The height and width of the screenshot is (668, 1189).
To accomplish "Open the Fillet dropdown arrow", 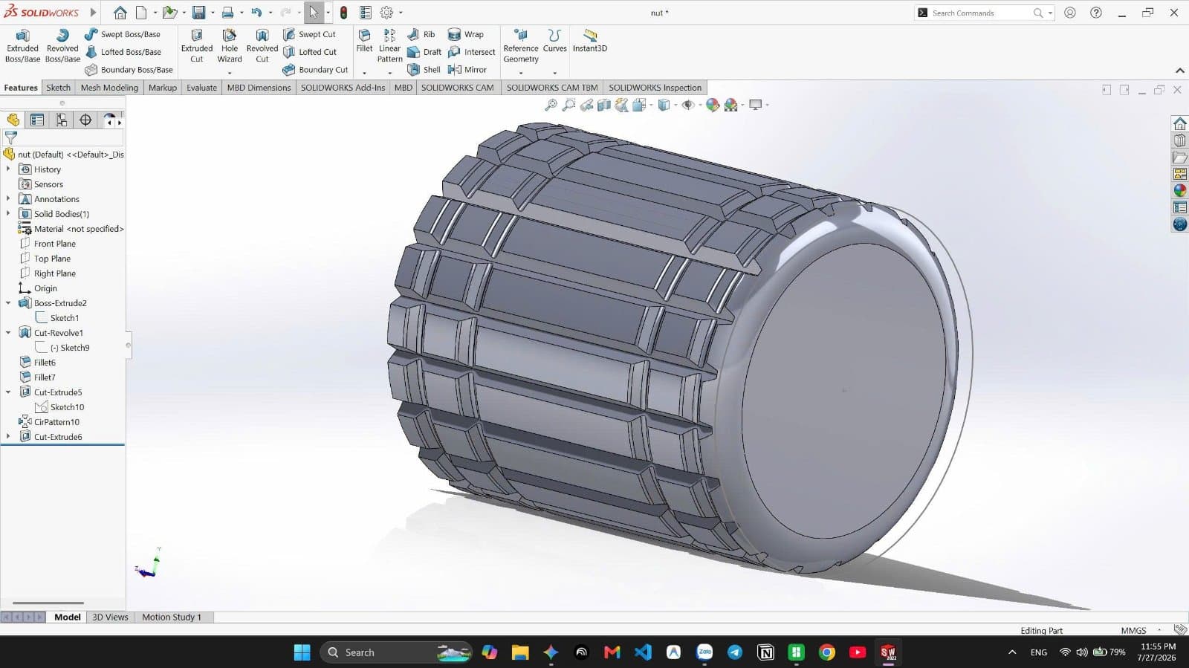I will pyautogui.click(x=364, y=73).
